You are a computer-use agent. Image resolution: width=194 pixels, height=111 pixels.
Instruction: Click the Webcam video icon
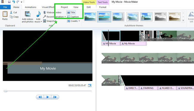[44, 12]
